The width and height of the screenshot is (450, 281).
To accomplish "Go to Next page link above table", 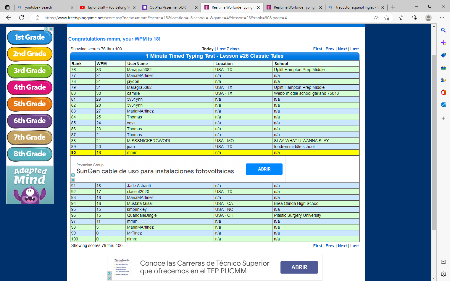I will tap(342, 49).
